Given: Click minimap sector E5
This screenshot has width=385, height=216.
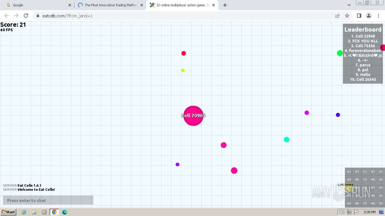Looking at the screenshot, I should [x=381, y=203].
